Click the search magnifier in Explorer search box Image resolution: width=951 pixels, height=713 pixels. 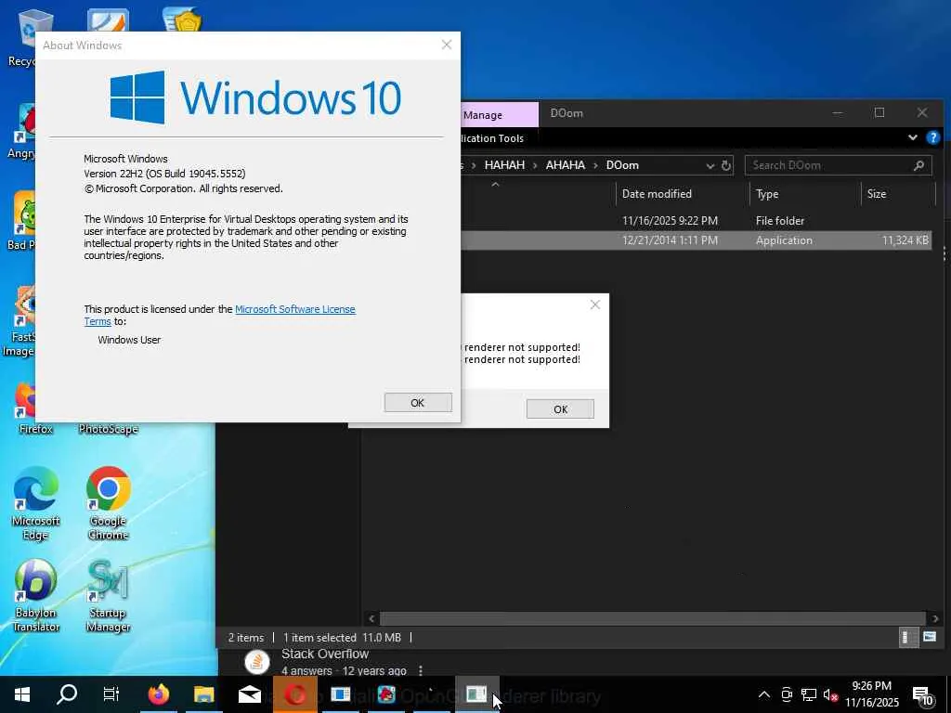click(x=918, y=165)
